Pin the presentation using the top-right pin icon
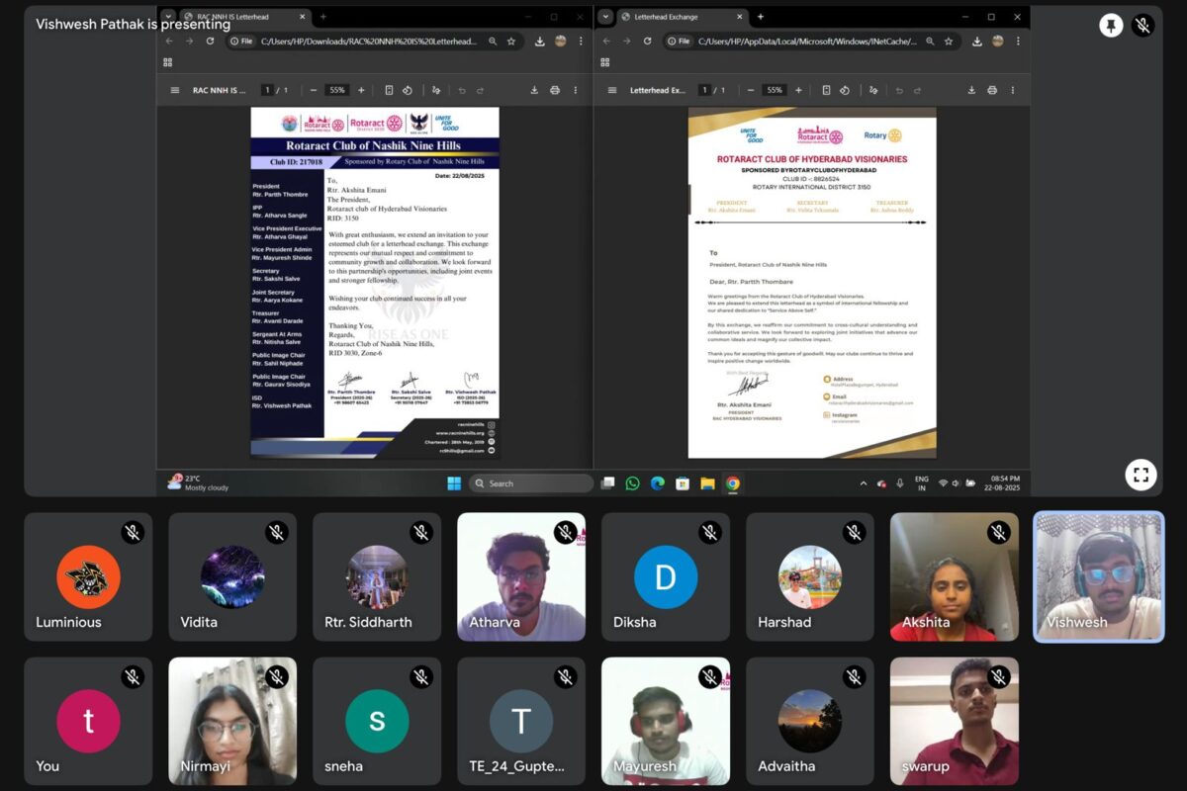This screenshot has height=791, width=1187. 1111,26
